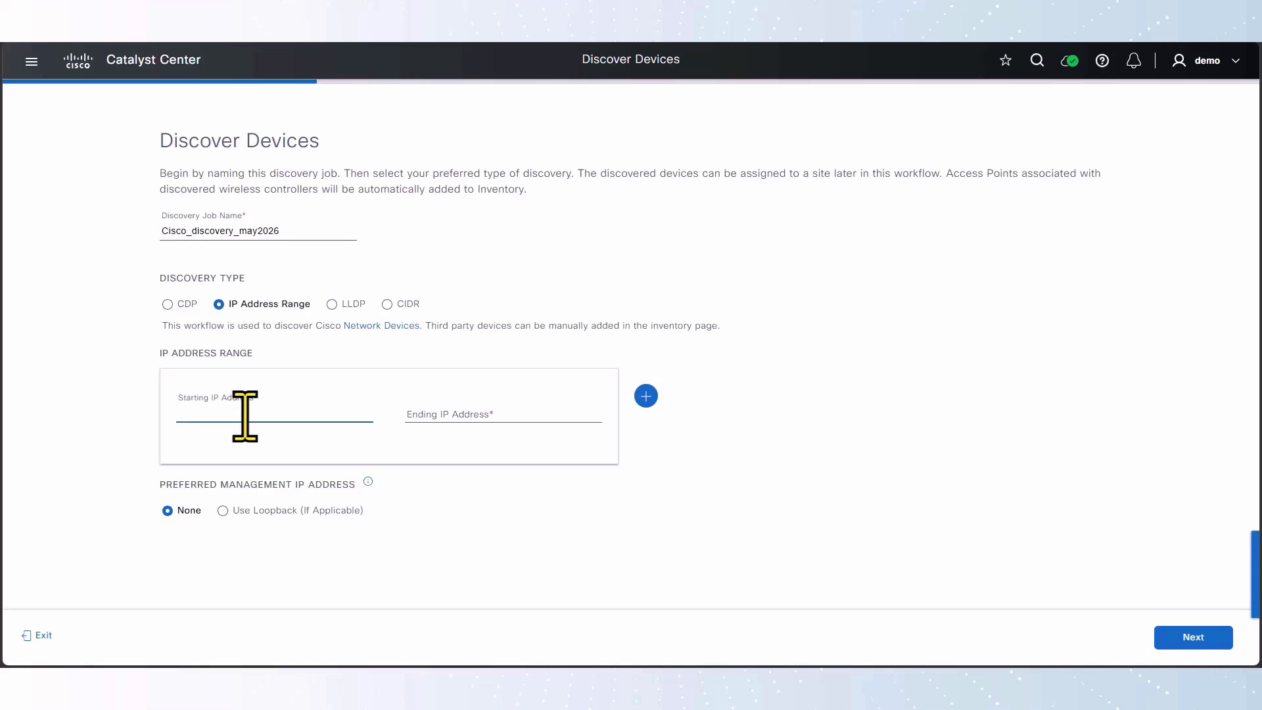Screen dimensions: 1262x710
Task: Expand the demo user dropdown chevron
Action: click(x=1236, y=60)
